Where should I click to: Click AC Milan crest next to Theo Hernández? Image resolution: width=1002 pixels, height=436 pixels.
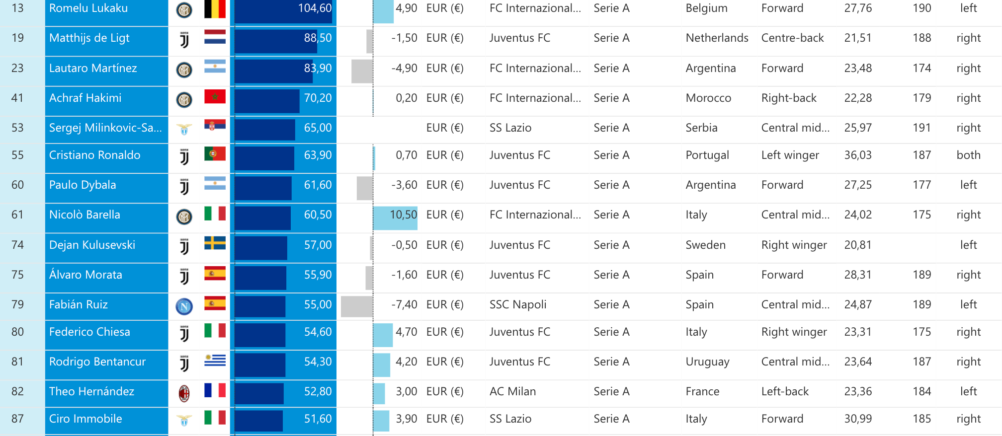click(184, 393)
